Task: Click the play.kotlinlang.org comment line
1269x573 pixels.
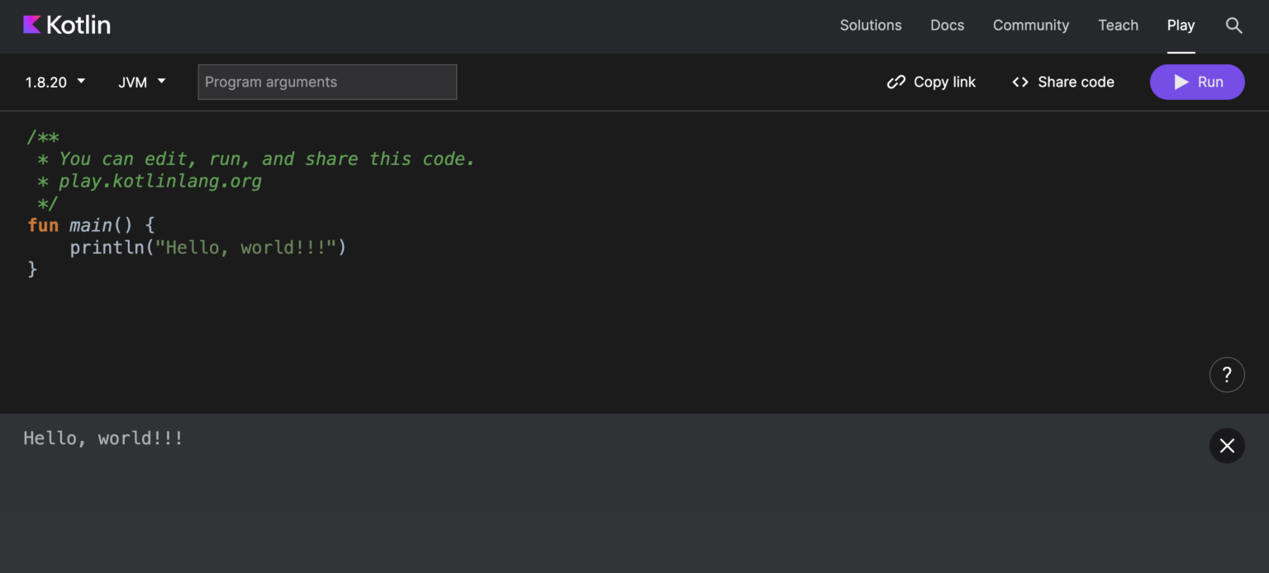Action: tap(159, 181)
